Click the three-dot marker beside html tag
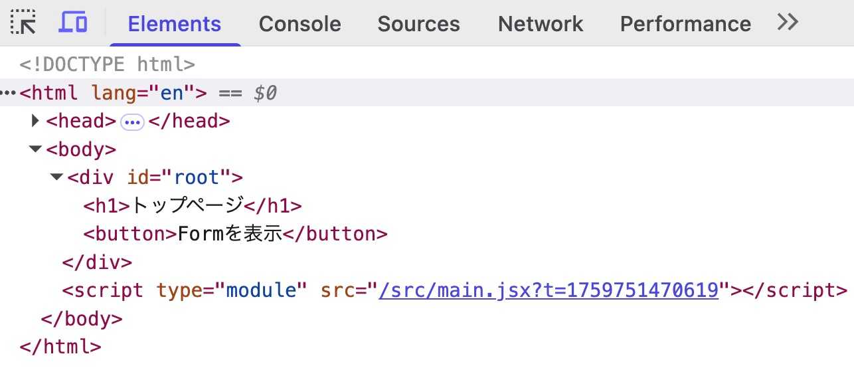This screenshot has height=368, width=854. pos(9,92)
